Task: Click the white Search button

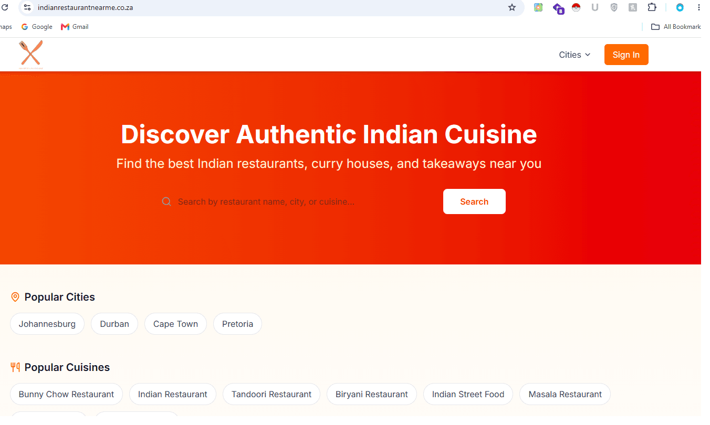Action: pos(474,201)
